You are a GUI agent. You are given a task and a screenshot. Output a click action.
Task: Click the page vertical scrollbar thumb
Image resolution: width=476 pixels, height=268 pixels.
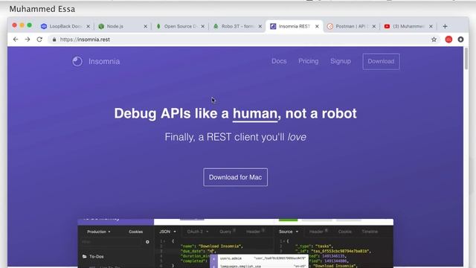pos(466,59)
